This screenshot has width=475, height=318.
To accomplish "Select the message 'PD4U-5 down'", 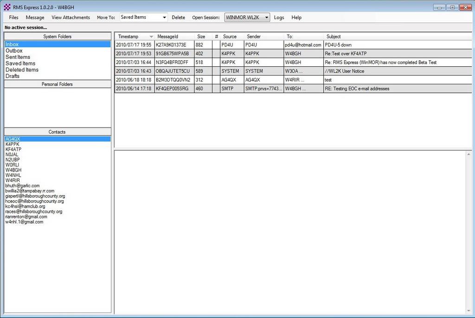I will tap(293, 45).
